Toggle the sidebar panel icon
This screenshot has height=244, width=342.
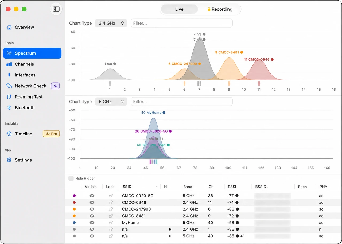click(56, 9)
